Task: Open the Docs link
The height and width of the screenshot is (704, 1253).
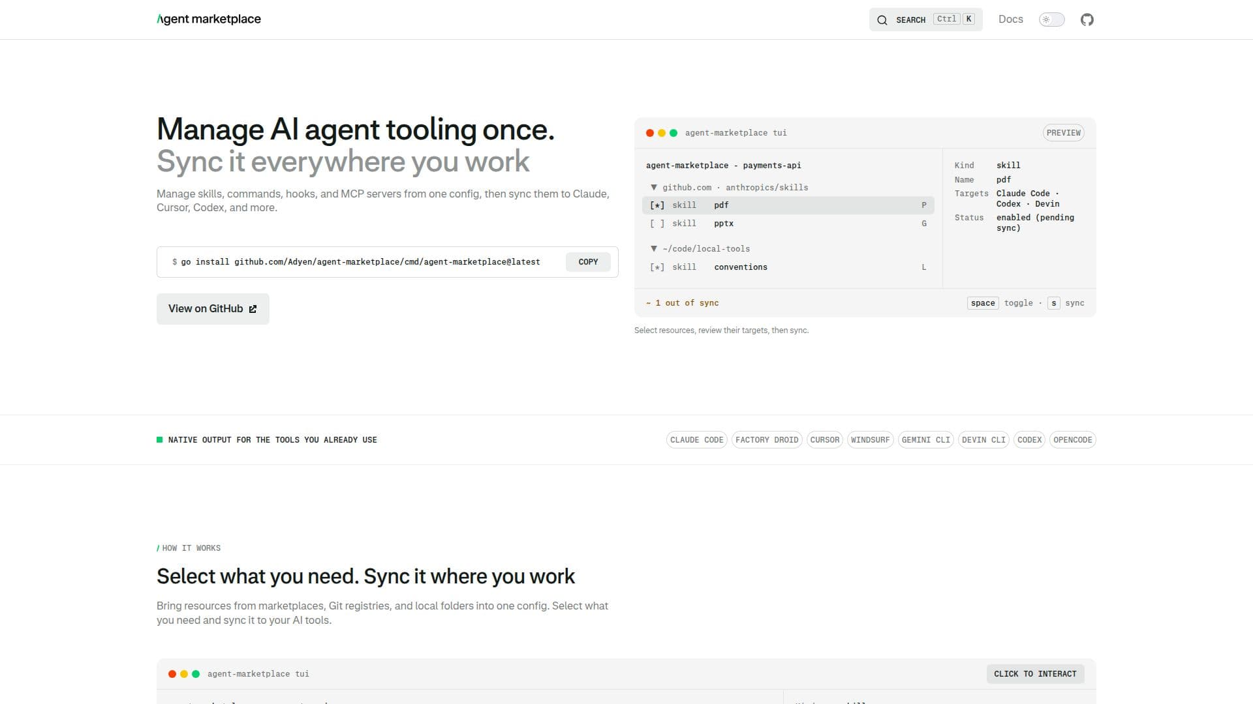Action: [1010, 20]
